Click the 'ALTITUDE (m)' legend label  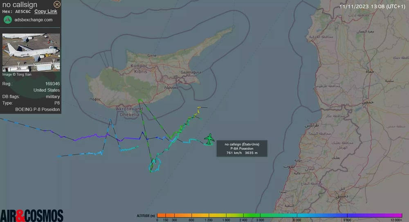coord(146,216)
